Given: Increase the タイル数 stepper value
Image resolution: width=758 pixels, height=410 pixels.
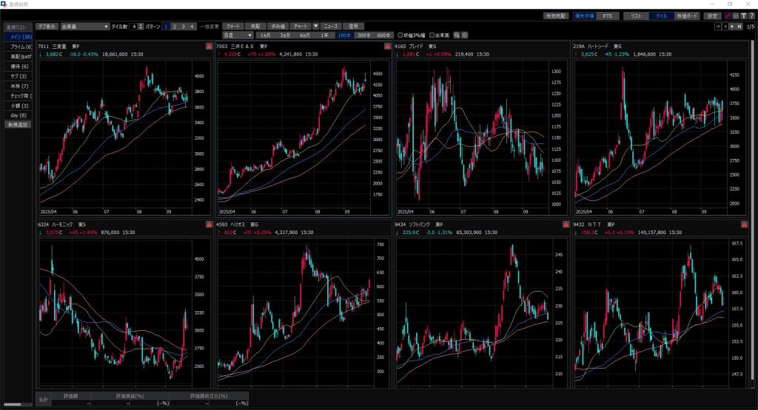Looking at the screenshot, I should [141, 24].
